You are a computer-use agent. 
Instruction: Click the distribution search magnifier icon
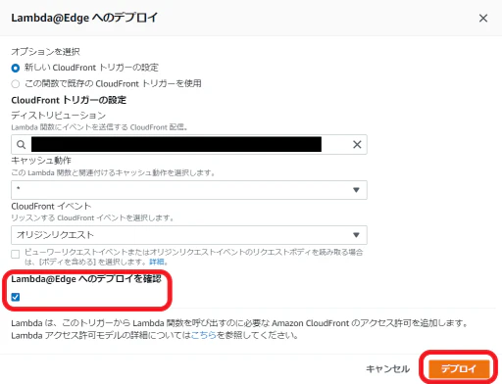(x=22, y=144)
